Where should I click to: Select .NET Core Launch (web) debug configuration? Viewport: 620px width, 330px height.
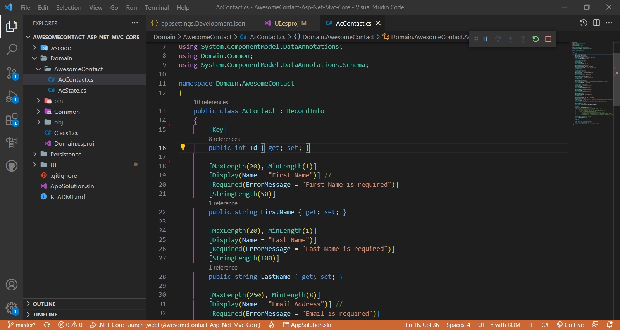tap(175, 325)
